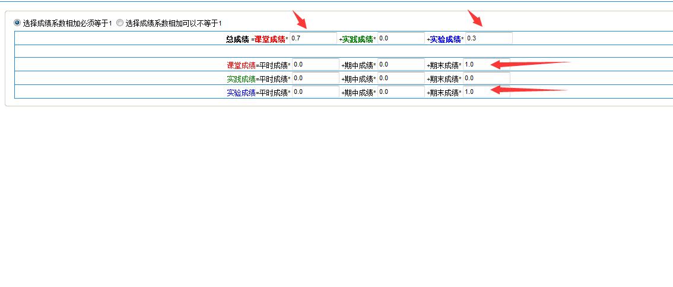Viewport: 673px width, 287px height.
Task: Select radio option 选择成绩系数相加可以不等于1
Action: click(120, 23)
